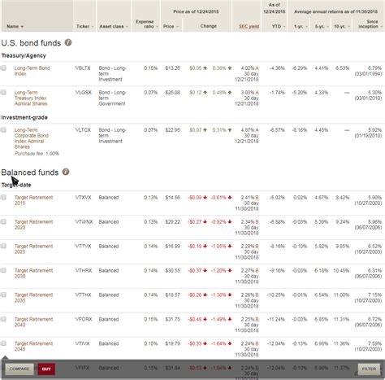Check the Target Retirement 2015 checkbox
The image size is (385, 380).
click(3, 197)
